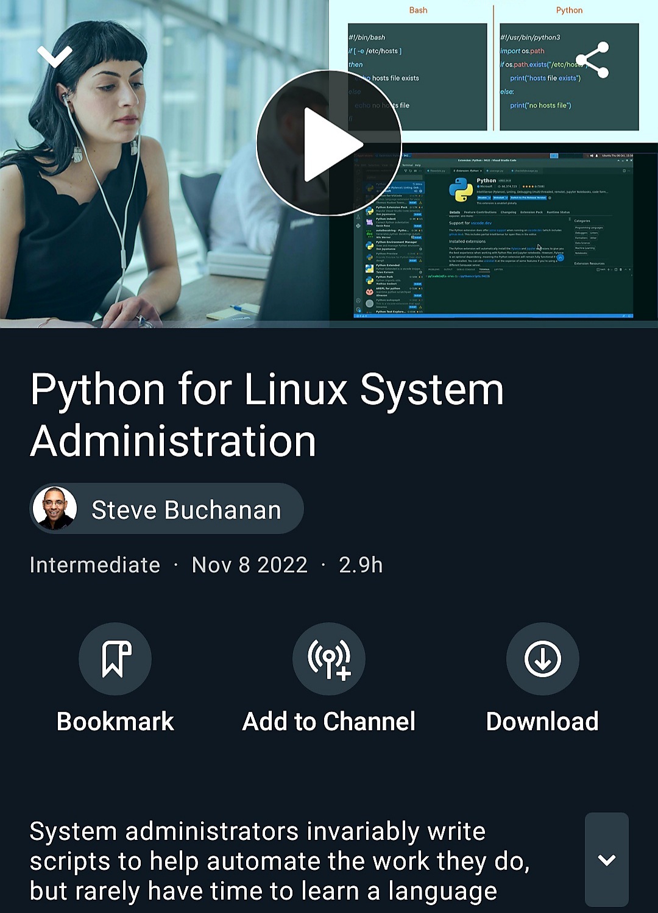Tap the circled download arrow icon
This screenshot has height=913, width=658.
coord(543,659)
